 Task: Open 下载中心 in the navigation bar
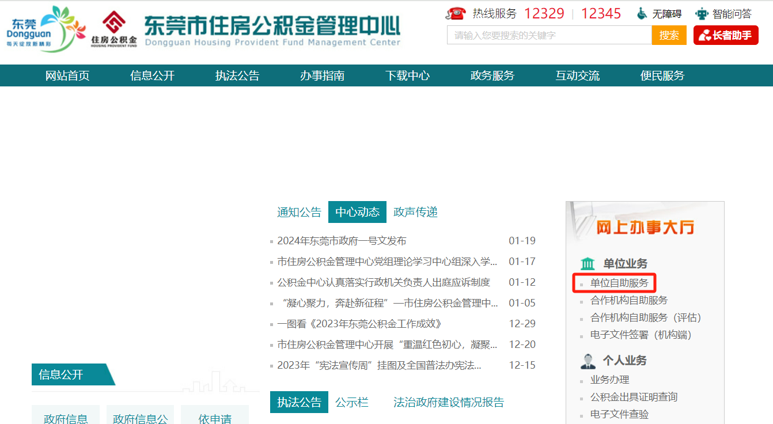coord(407,75)
